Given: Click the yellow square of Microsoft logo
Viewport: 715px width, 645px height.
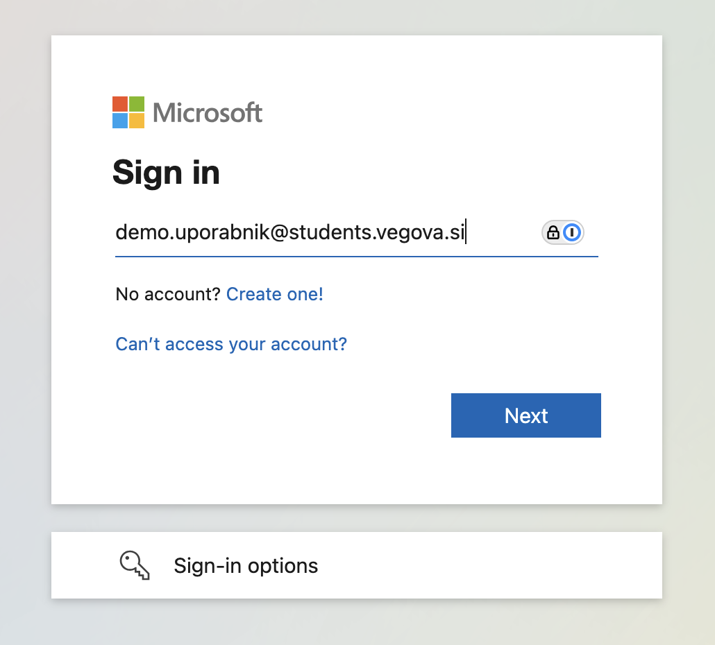Looking at the screenshot, I should (x=137, y=121).
